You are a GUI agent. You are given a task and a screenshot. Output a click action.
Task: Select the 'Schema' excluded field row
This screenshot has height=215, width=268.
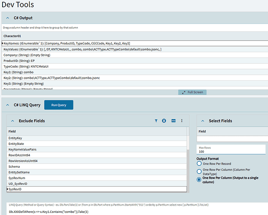tap(97, 166)
